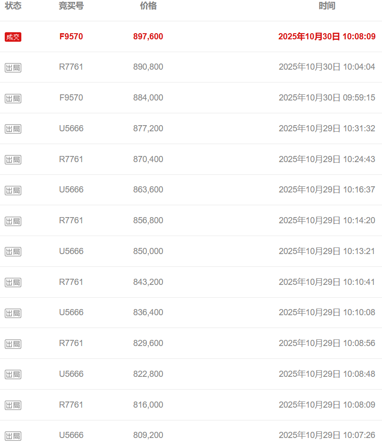The height and width of the screenshot is (447, 382).
Task: Click the timestamp 2025年10月29日 10:31:32
Action: pos(327,128)
